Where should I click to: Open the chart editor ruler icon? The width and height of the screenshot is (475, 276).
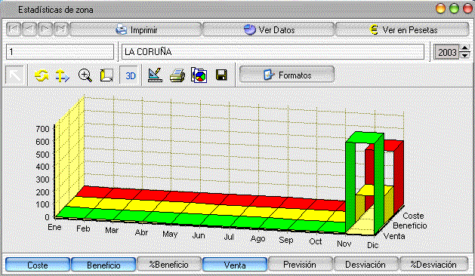tap(155, 75)
